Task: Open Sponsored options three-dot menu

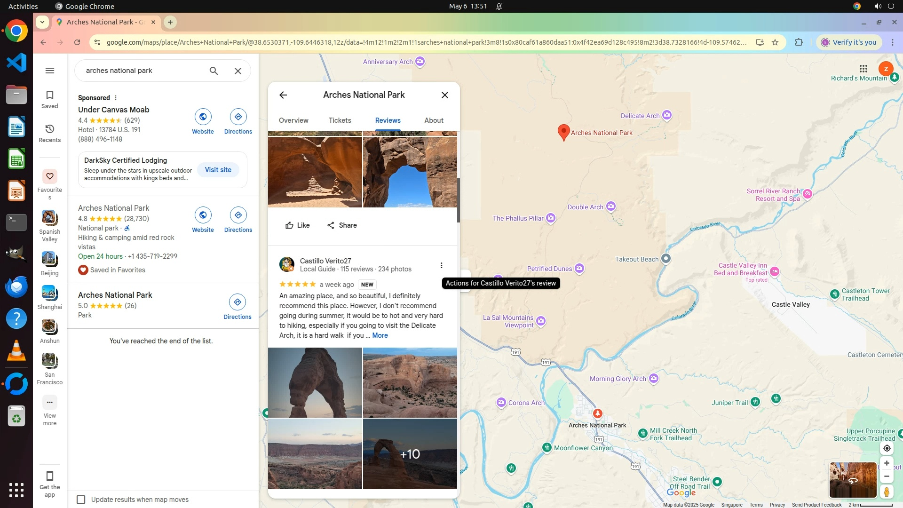Action: click(x=116, y=98)
